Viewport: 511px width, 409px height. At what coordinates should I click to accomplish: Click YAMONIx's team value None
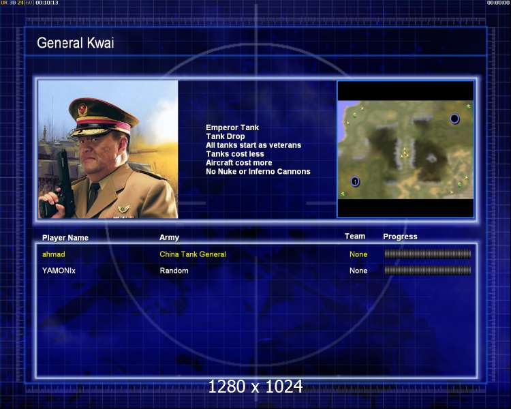click(358, 271)
